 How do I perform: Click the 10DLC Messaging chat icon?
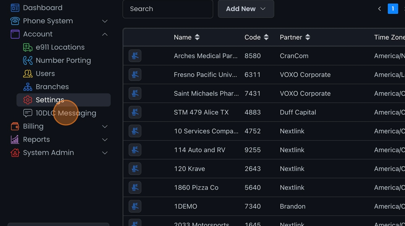point(28,113)
